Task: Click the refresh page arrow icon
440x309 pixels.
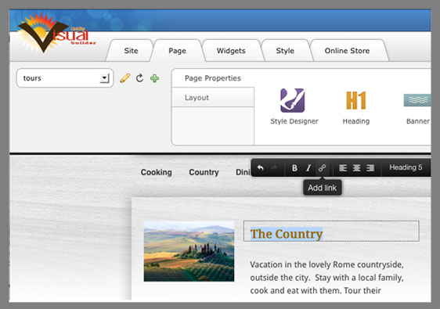Action: coord(139,78)
